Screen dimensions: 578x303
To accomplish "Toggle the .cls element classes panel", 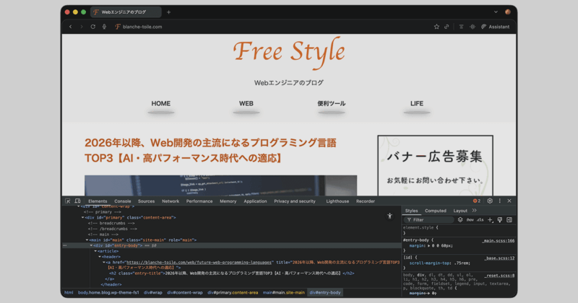I will [480, 220].
